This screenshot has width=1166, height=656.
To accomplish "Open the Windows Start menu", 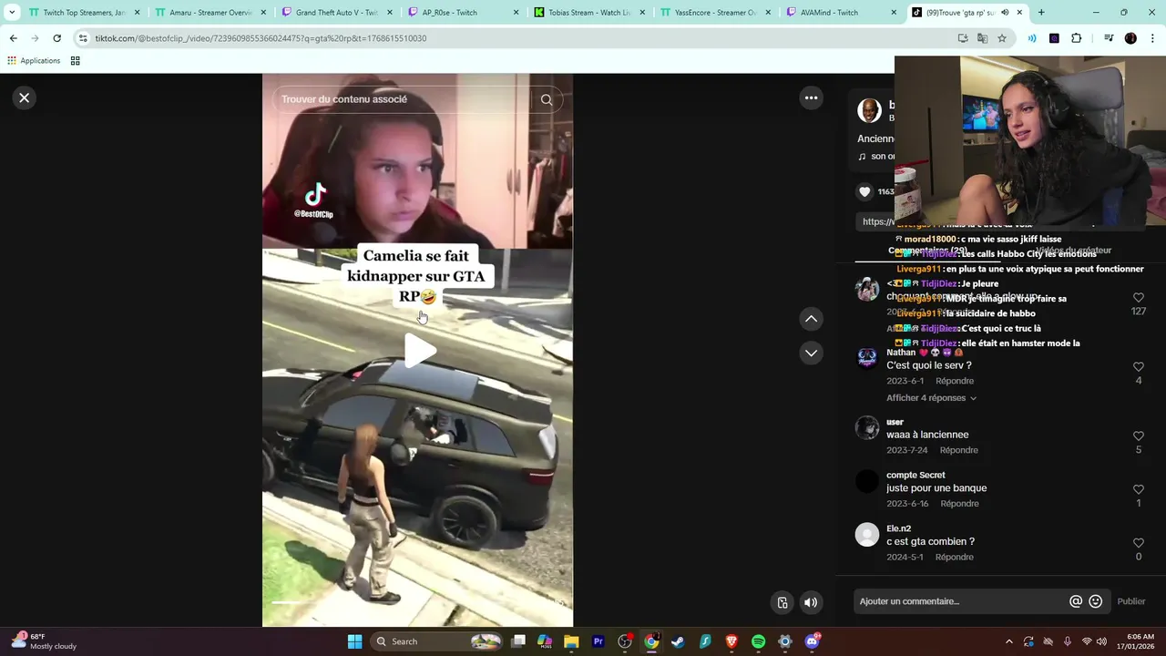I will (354, 641).
